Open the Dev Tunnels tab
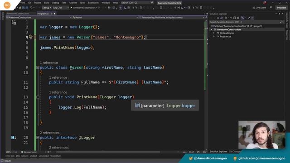 tap(22, 156)
